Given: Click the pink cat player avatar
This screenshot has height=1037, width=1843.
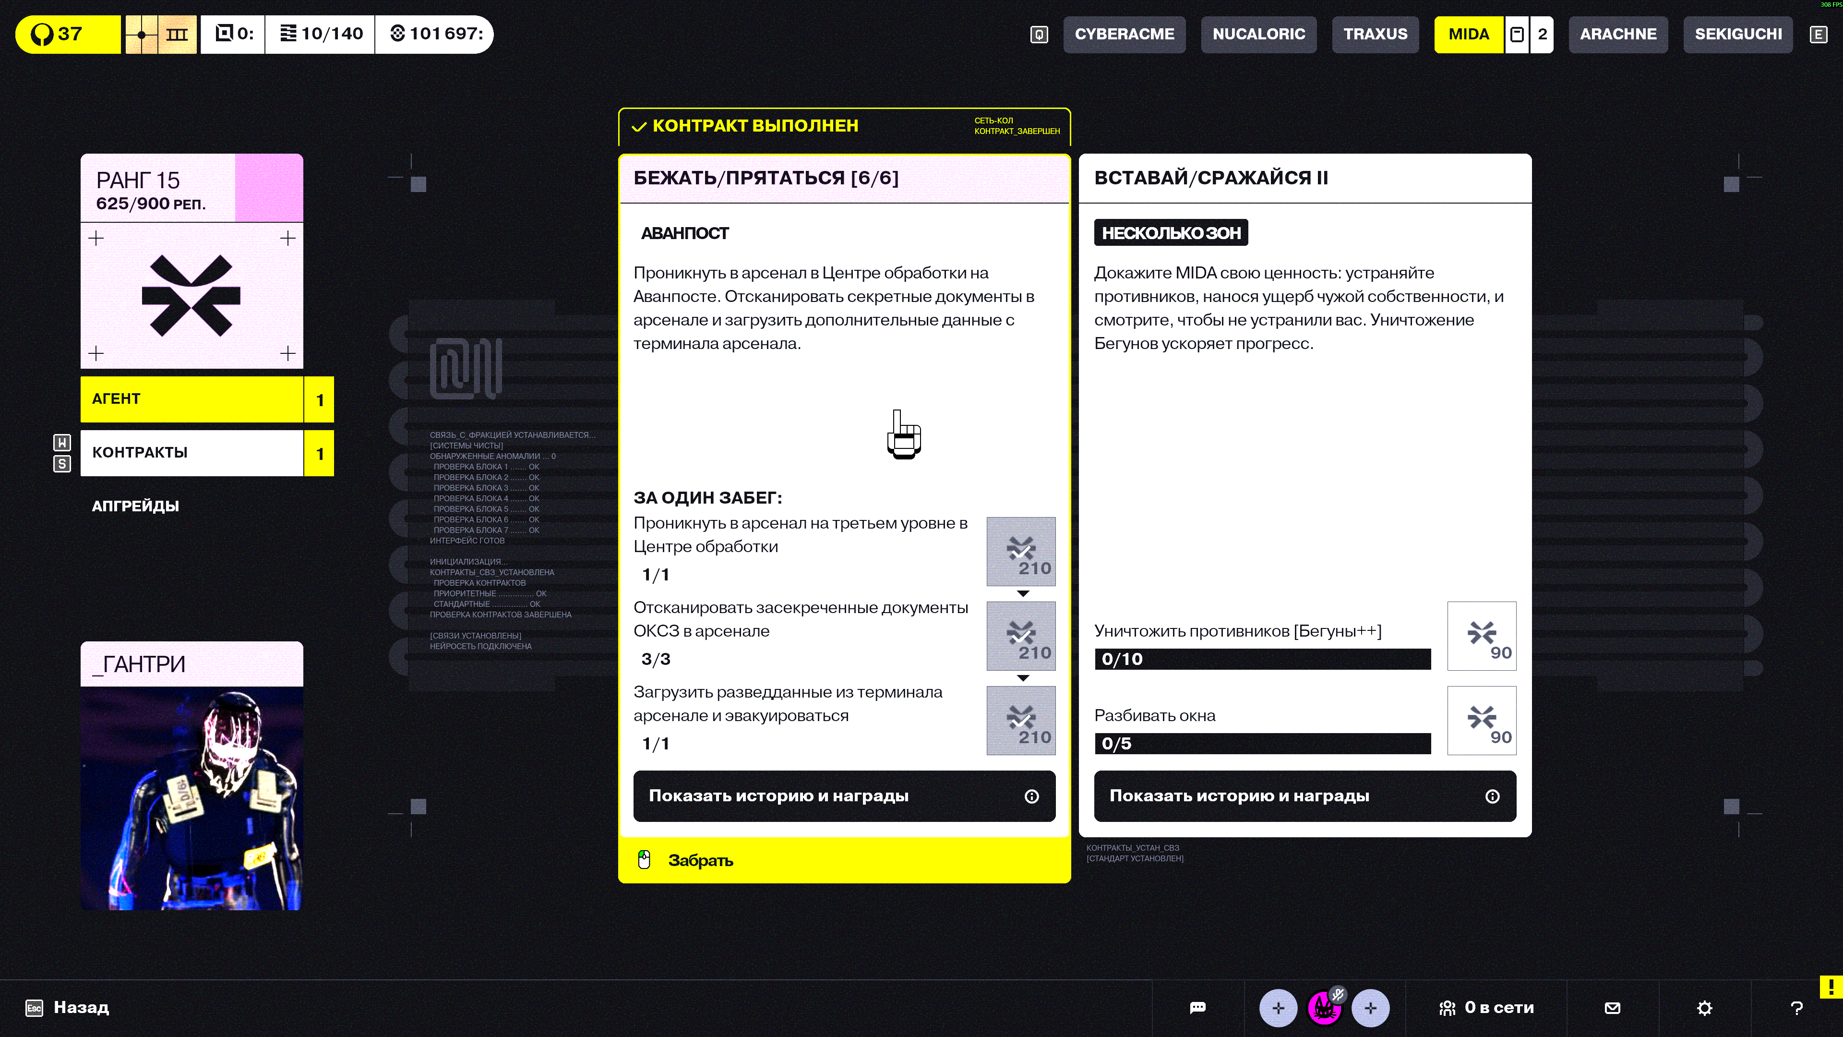Looking at the screenshot, I should (1324, 1008).
